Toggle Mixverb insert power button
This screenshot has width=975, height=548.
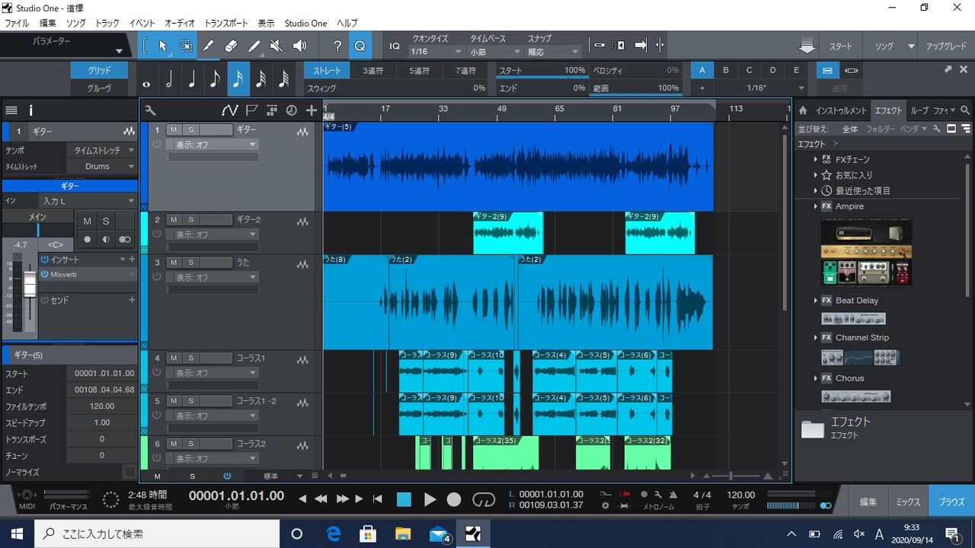coord(44,274)
